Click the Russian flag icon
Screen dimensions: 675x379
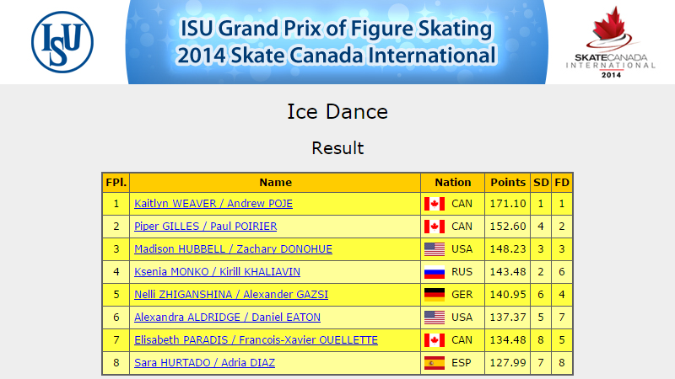tap(435, 272)
